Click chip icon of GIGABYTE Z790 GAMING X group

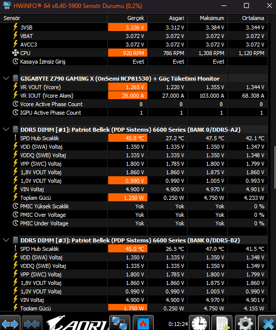(16, 78)
